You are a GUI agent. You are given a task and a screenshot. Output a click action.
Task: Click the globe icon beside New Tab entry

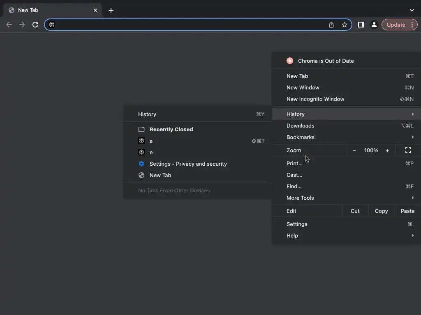141,176
